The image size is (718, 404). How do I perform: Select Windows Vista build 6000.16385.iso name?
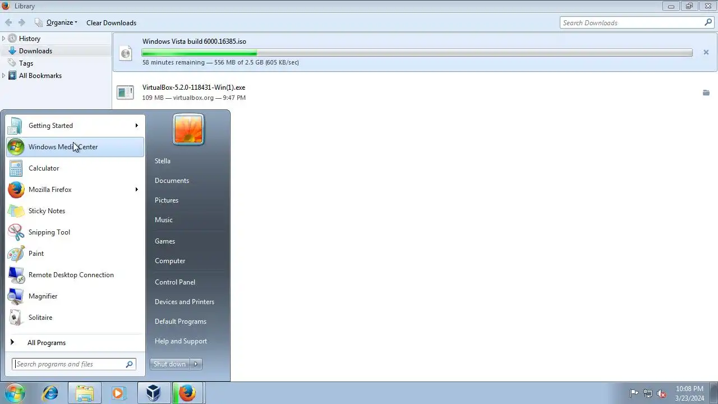point(194,42)
